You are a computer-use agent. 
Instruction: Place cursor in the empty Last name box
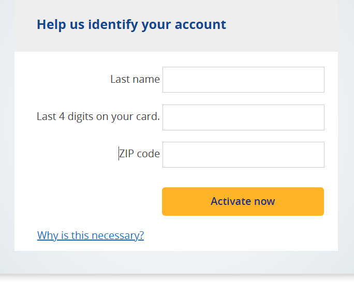pos(243,80)
